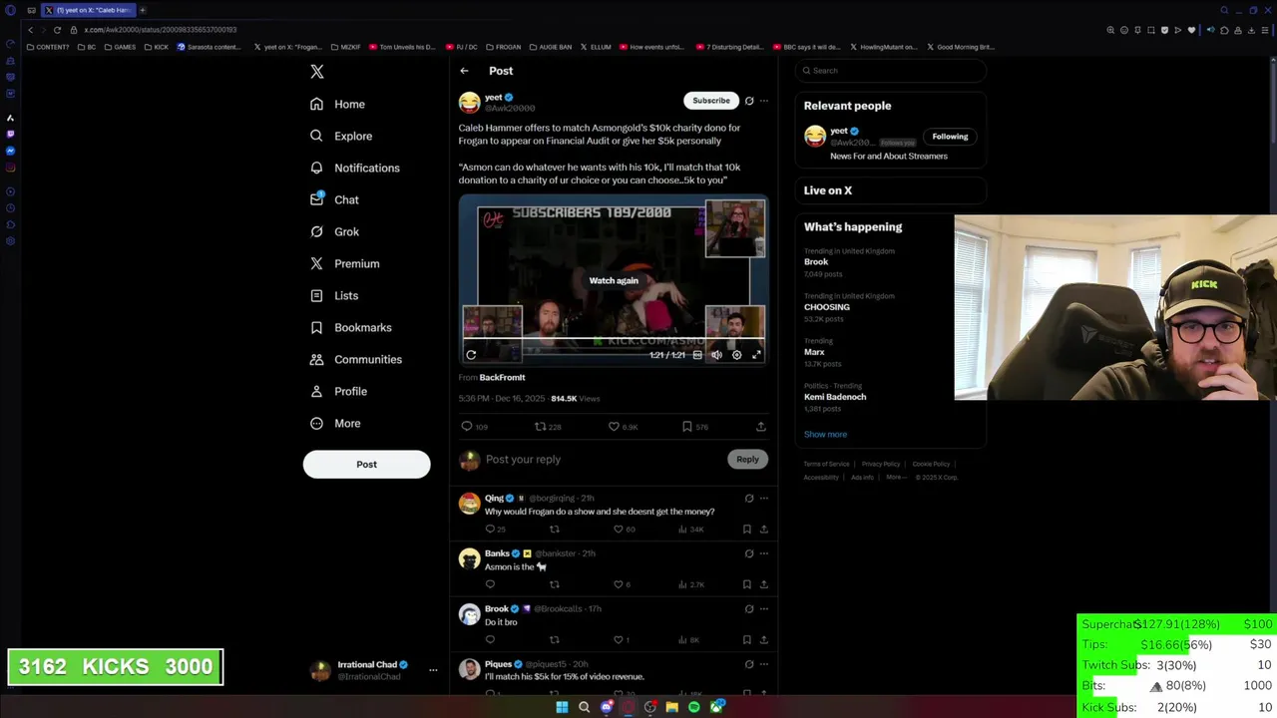
Task: Click the browser address bar URL
Action: tap(161, 30)
